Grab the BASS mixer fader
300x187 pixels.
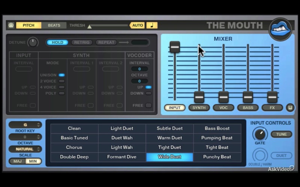pyautogui.click(x=248, y=97)
